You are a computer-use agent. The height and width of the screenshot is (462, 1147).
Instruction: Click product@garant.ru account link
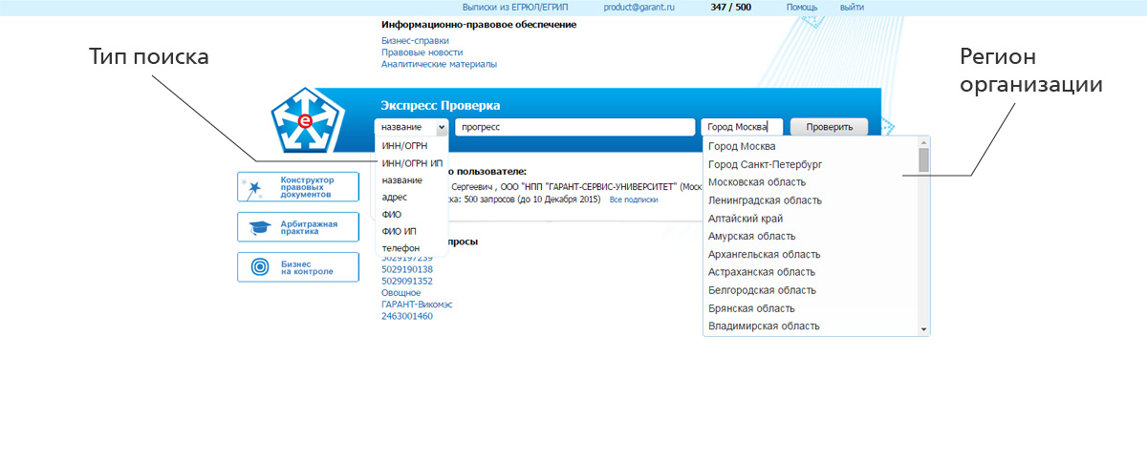click(x=639, y=7)
